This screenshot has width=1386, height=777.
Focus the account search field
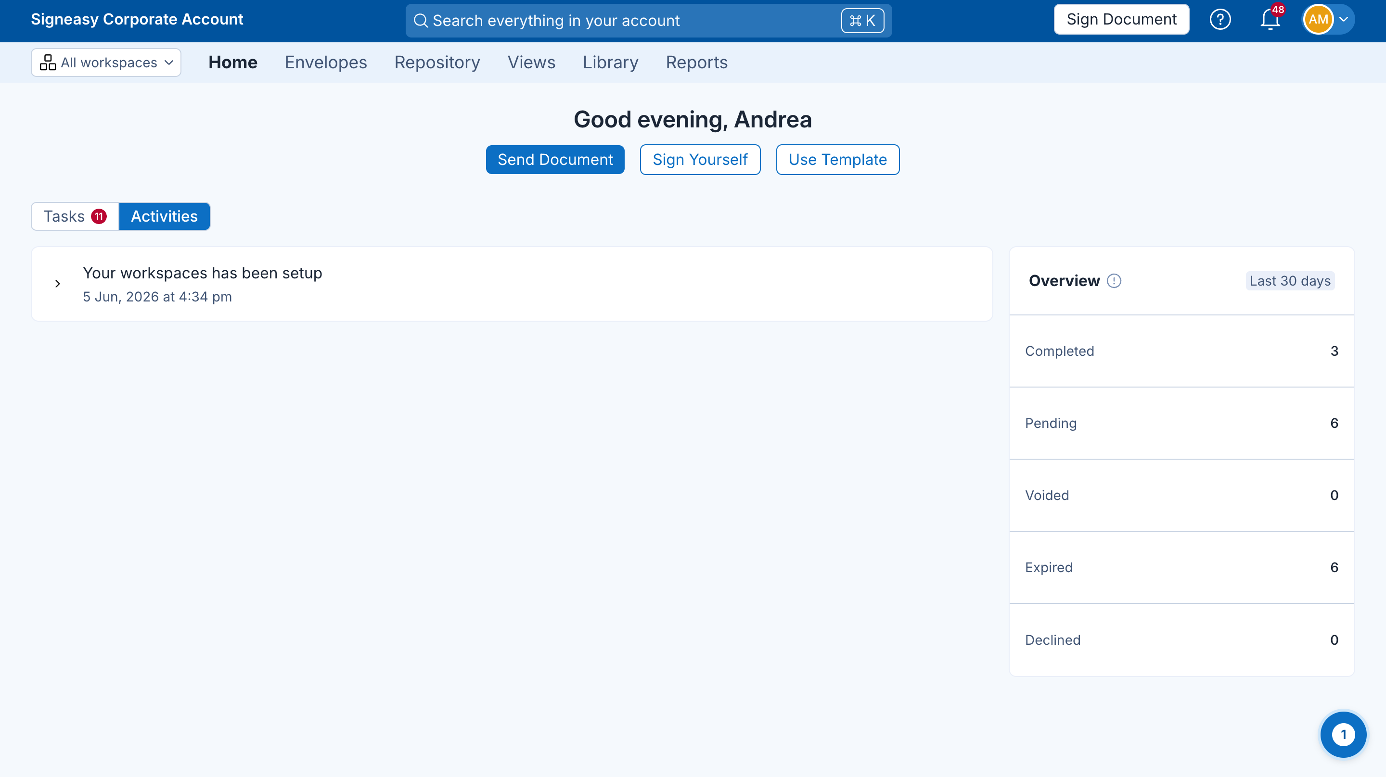point(648,21)
